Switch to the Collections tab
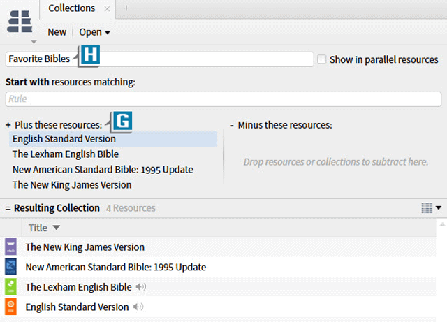This screenshot has height=322, width=447. click(x=72, y=8)
